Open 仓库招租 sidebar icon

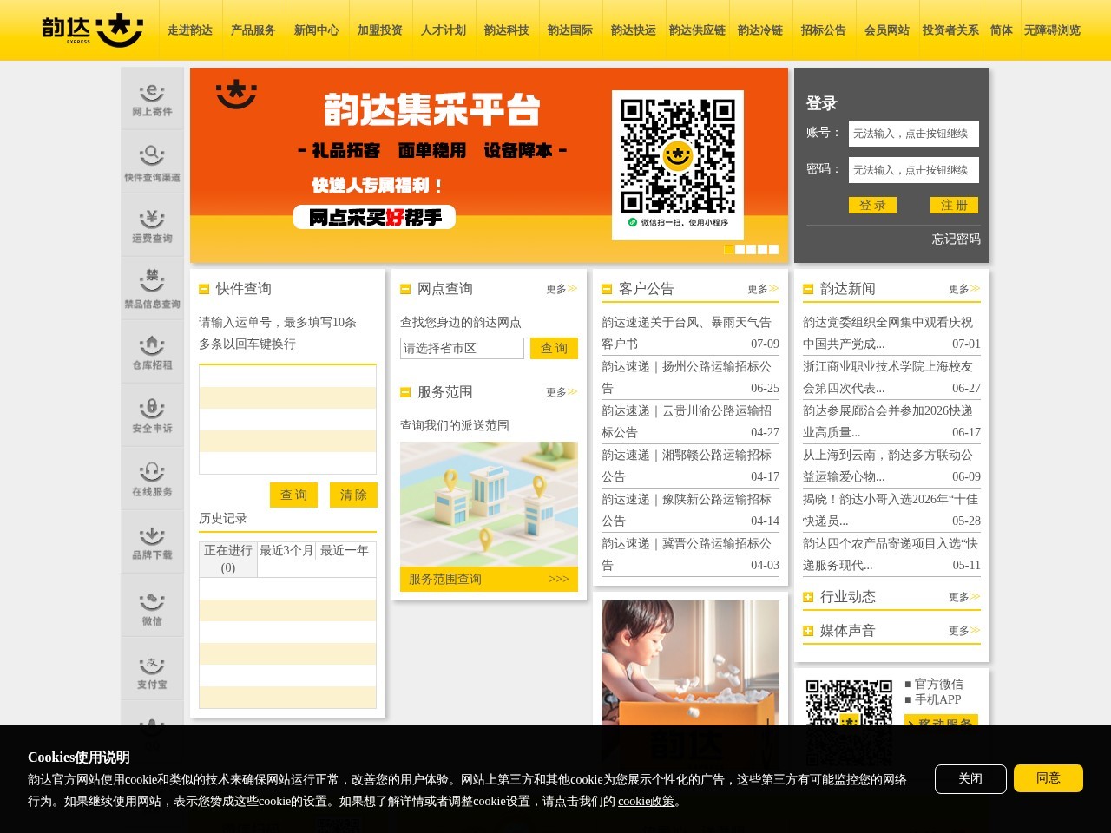(152, 352)
